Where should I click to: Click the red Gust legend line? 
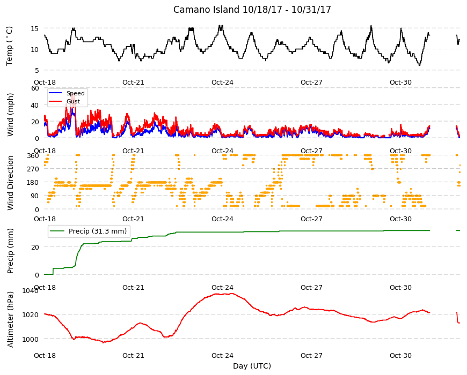[55, 101]
